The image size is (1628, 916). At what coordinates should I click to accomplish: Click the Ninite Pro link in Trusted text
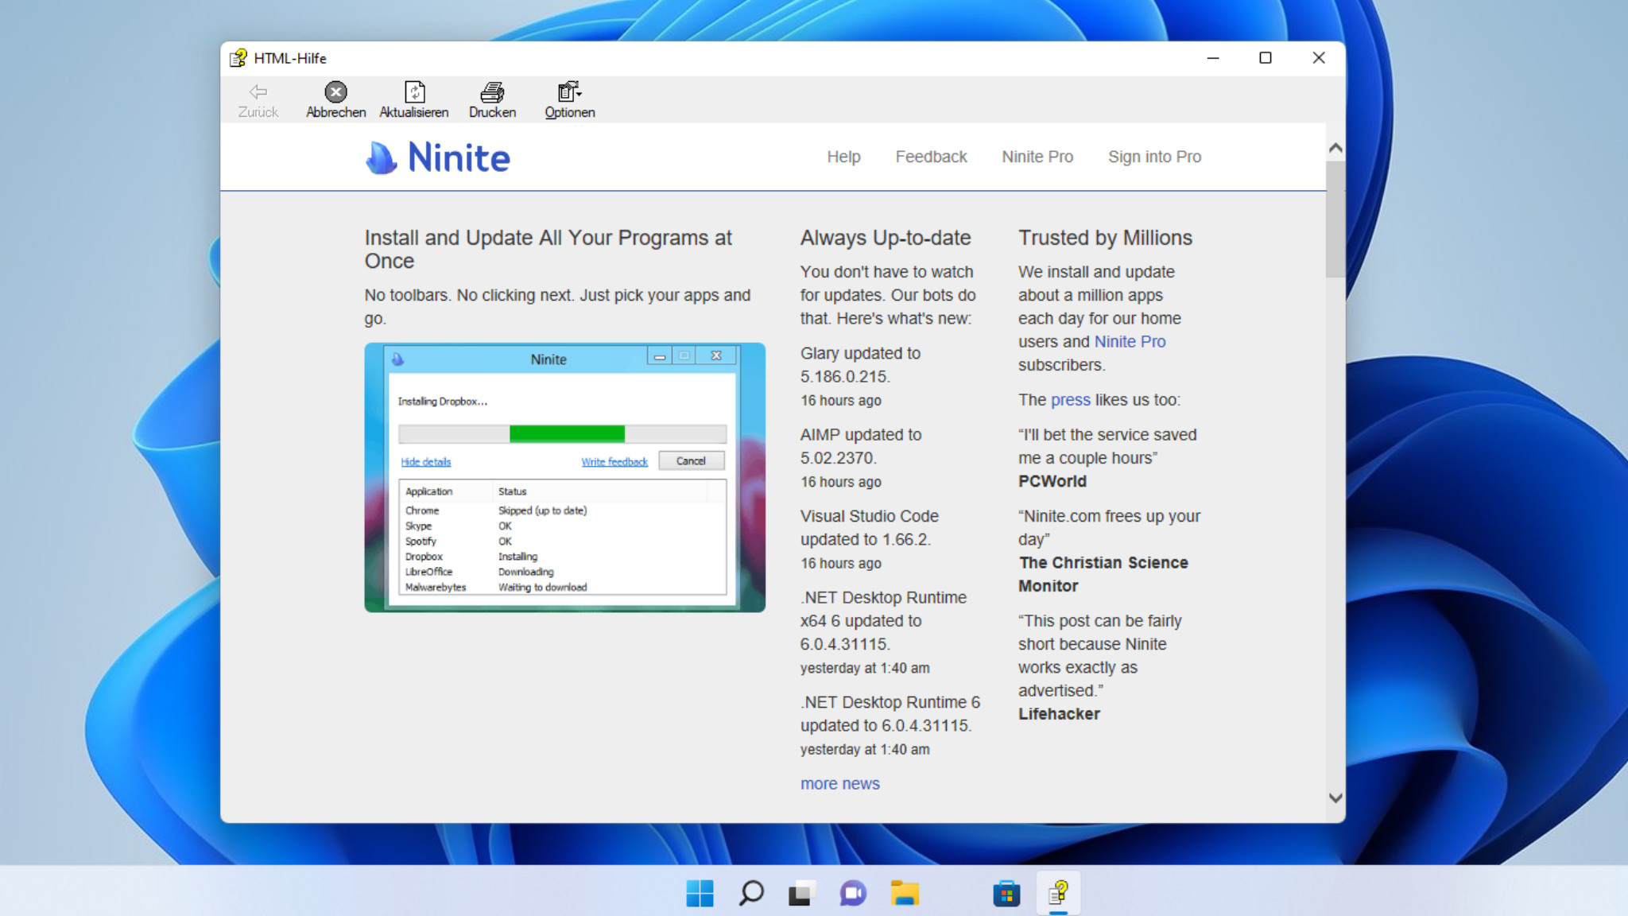coord(1130,342)
